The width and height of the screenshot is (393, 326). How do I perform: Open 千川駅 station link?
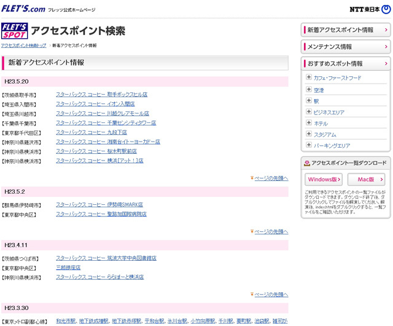pyautogui.click(x=226, y=321)
